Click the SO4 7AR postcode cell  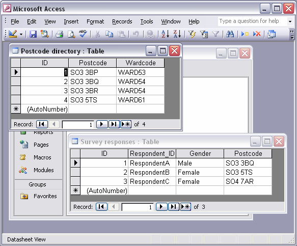click(x=248, y=181)
